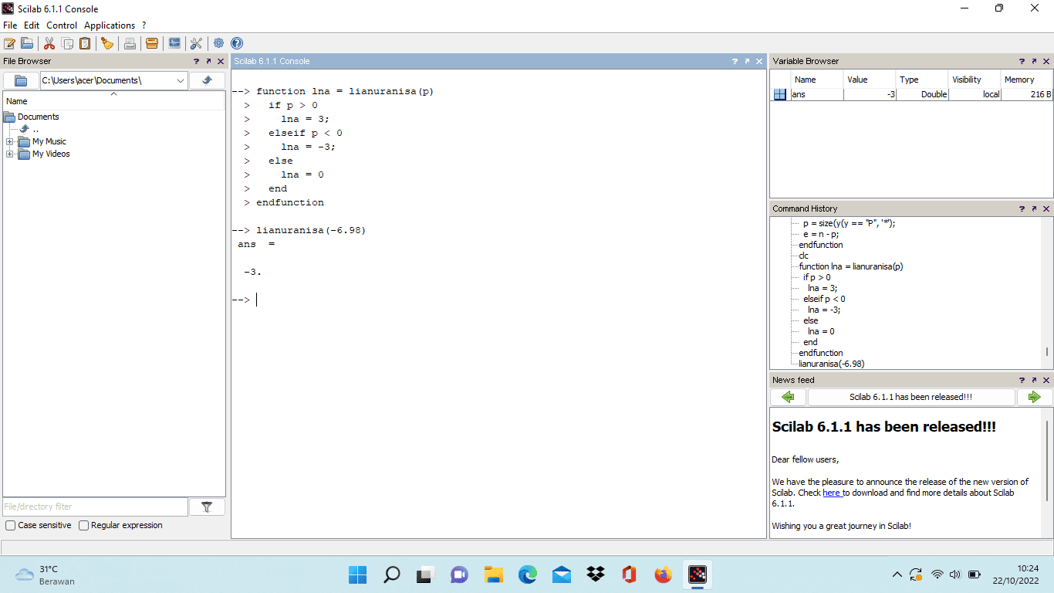Click the select directory folder button
This screenshot has width=1054, height=593.
(x=22, y=80)
